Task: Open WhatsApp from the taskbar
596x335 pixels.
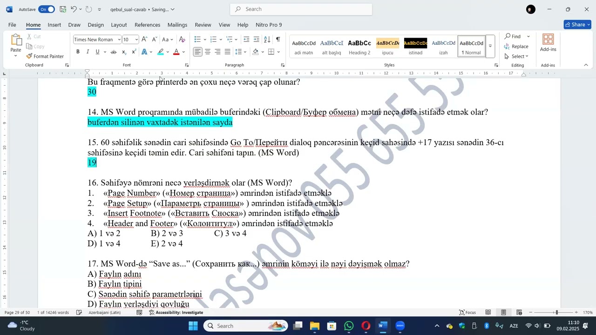Action: click(x=349, y=326)
